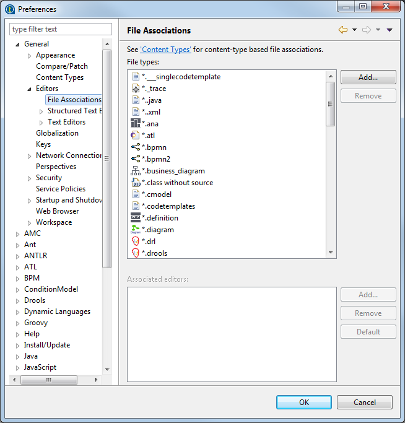
Task: Expand the Workspace node
Action: 29,223
